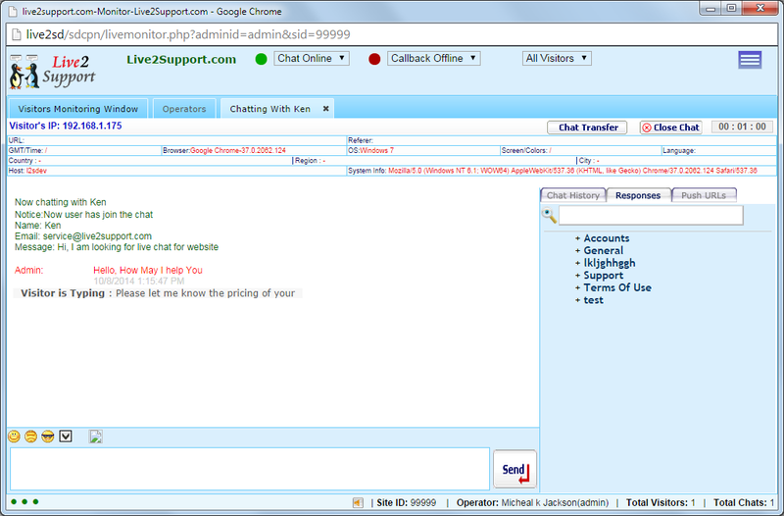Click the Site ID: 99999 status entry
Screen dimensions: 784x516
(x=407, y=502)
